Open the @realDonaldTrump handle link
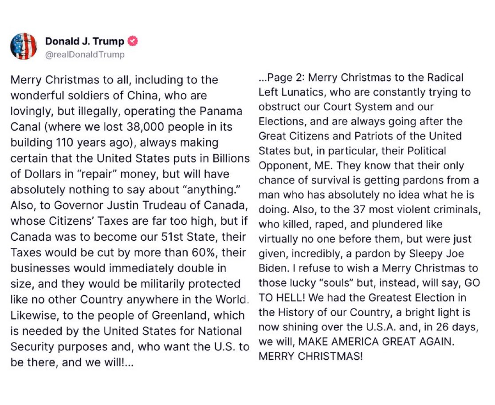 (85, 55)
